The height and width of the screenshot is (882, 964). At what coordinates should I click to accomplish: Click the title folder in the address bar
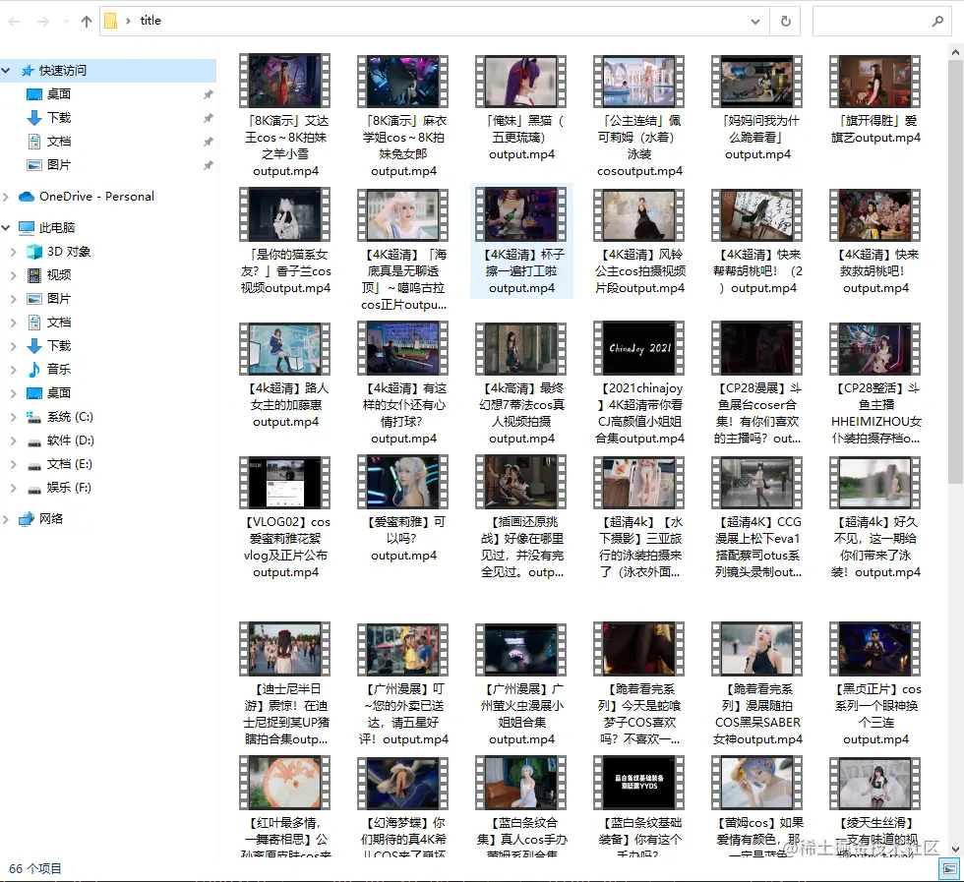(150, 21)
